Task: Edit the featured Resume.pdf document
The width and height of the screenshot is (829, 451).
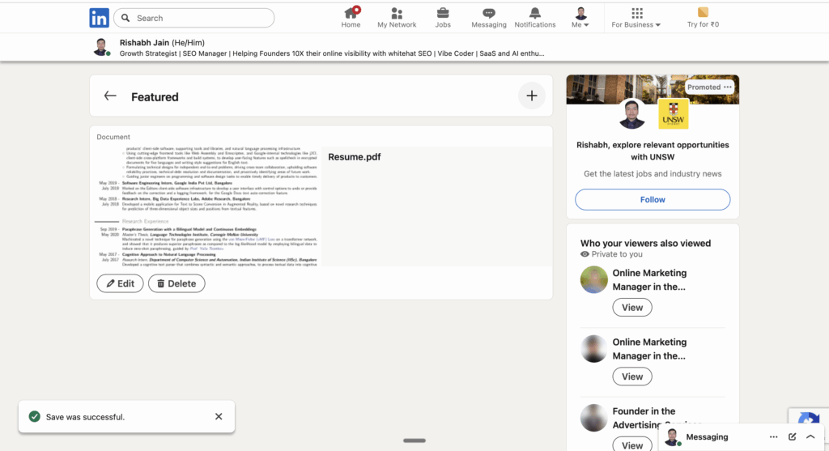Action: coord(120,283)
